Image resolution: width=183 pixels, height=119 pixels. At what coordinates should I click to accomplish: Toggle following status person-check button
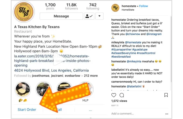89,16
